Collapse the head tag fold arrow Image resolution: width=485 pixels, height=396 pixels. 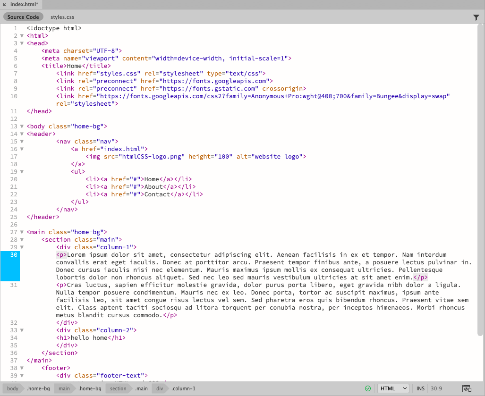pos(22,43)
